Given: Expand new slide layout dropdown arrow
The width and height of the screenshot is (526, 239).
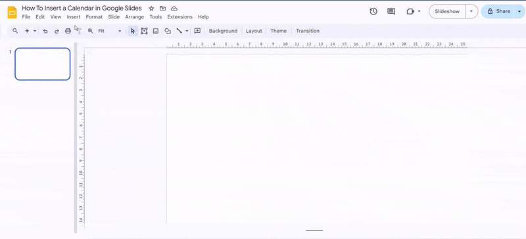Looking at the screenshot, I should tap(35, 31).
